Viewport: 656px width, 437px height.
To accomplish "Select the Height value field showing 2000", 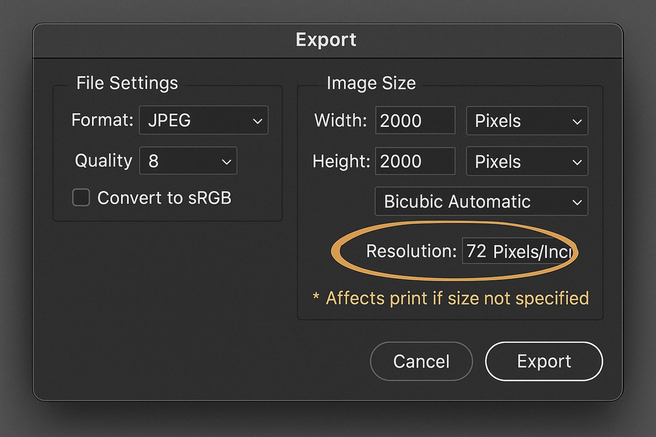I will point(415,161).
